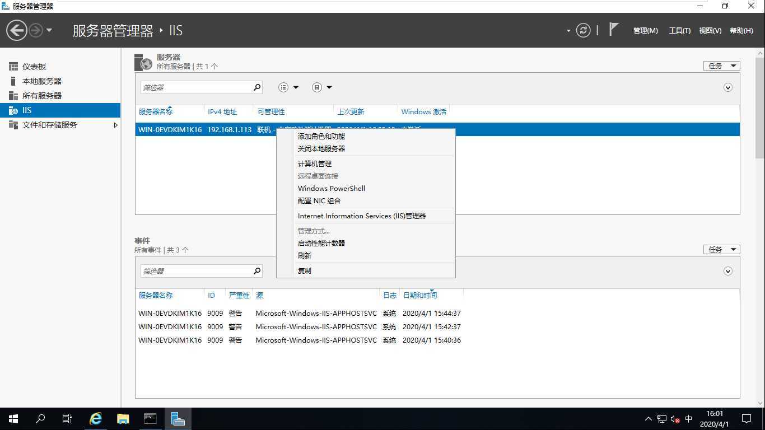Sort servers by 可管理性 column
The height and width of the screenshot is (430, 765).
[271, 111]
